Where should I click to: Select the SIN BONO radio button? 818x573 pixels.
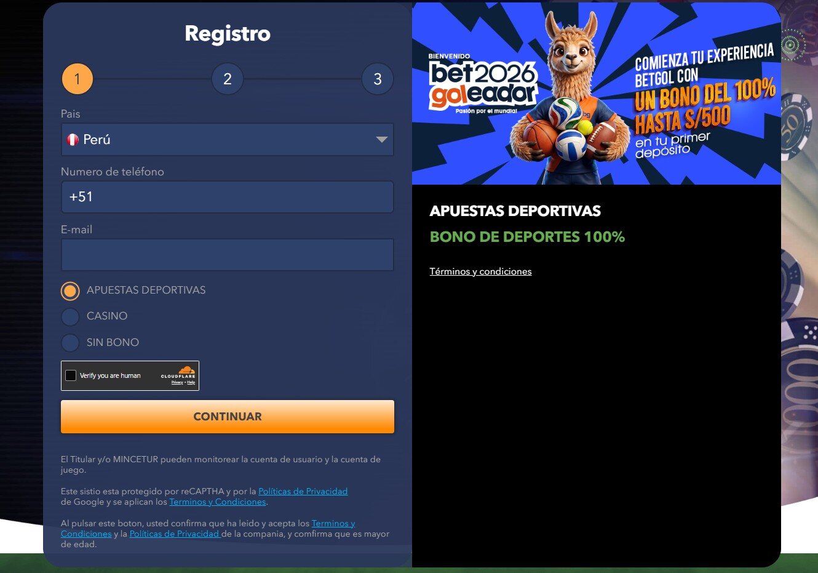pyautogui.click(x=70, y=343)
